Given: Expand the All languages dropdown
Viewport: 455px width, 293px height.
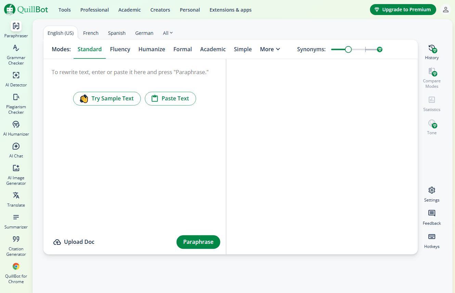Looking at the screenshot, I should pyautogui.click(x=168, y=33).
